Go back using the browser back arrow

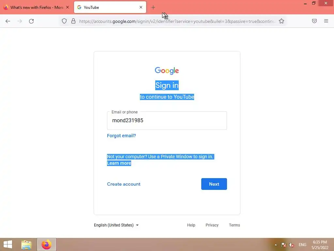click(x=8, y=21)
